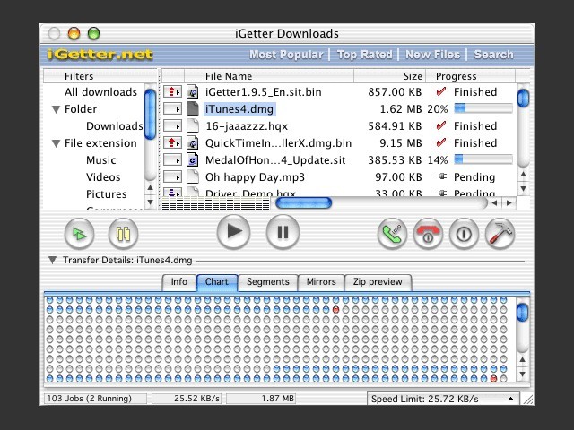Click blank file icon of 16-jaaazzz.hqx
This screenshot has height=430, width=574.
tap(193, 125)
